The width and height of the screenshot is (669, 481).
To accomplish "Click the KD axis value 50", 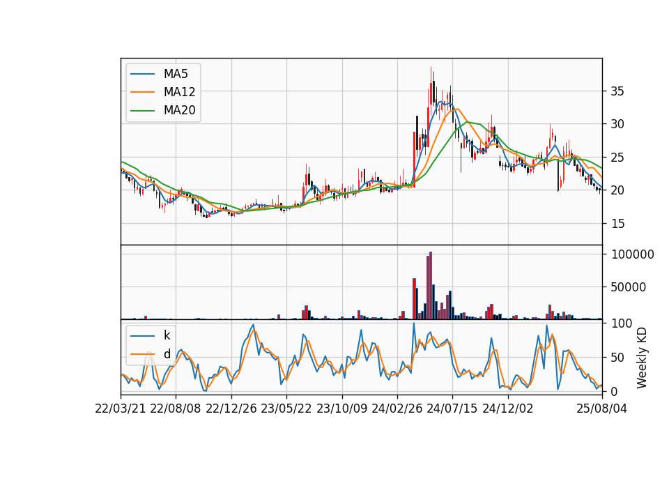I will [617, 358].
